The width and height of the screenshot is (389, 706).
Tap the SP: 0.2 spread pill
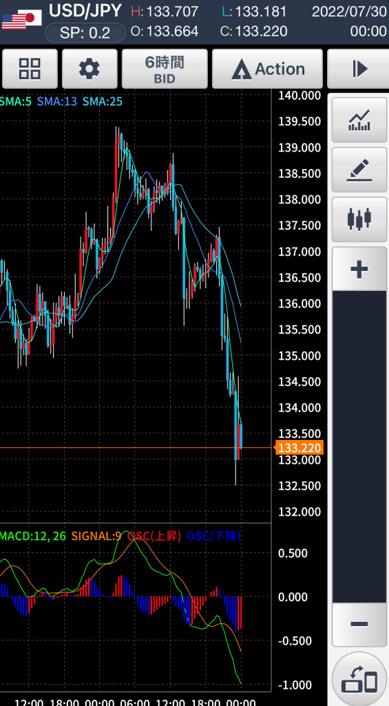[x=85, y=33]
